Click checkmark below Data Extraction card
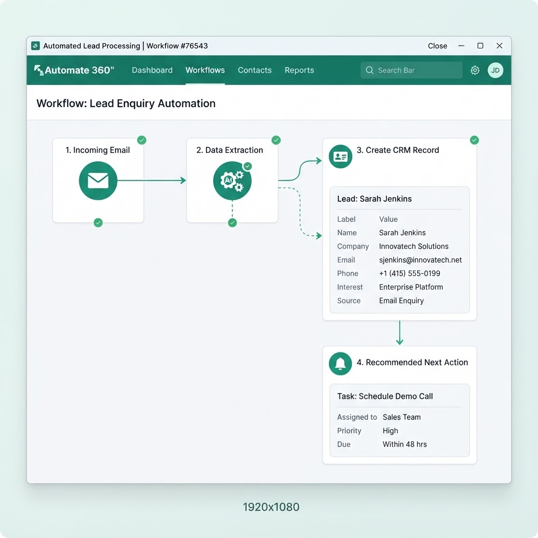This screenshot has height=538, width=538. [232, 223]
